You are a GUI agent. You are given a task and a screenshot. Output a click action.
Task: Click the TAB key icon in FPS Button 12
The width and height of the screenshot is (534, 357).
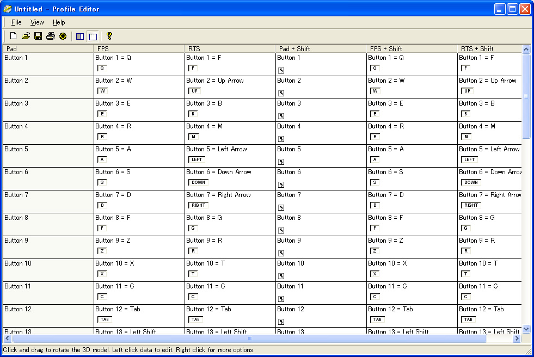pos(105,319)
